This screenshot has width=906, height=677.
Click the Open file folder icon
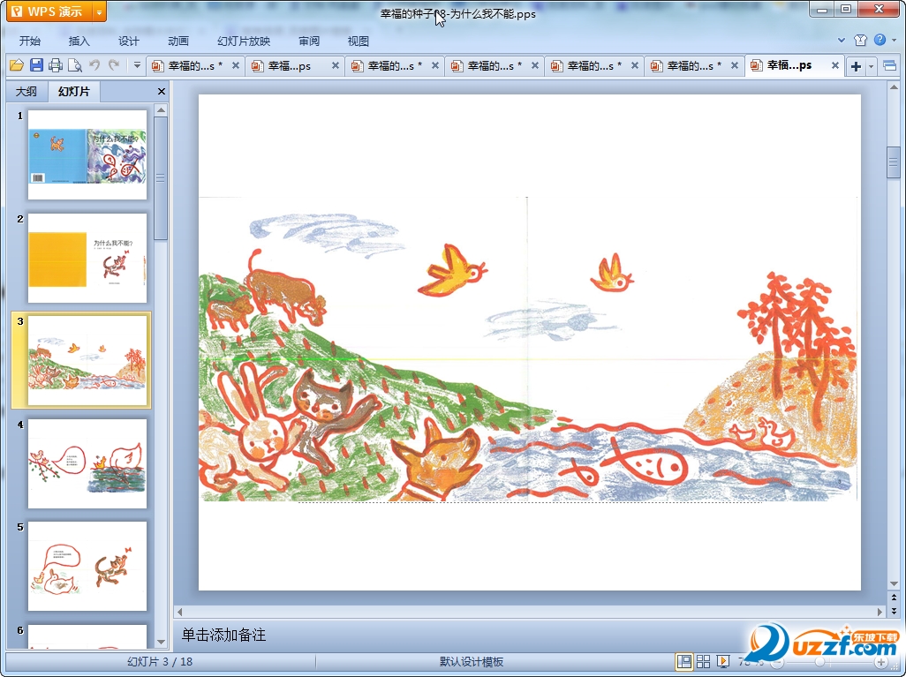pos(16,65)
